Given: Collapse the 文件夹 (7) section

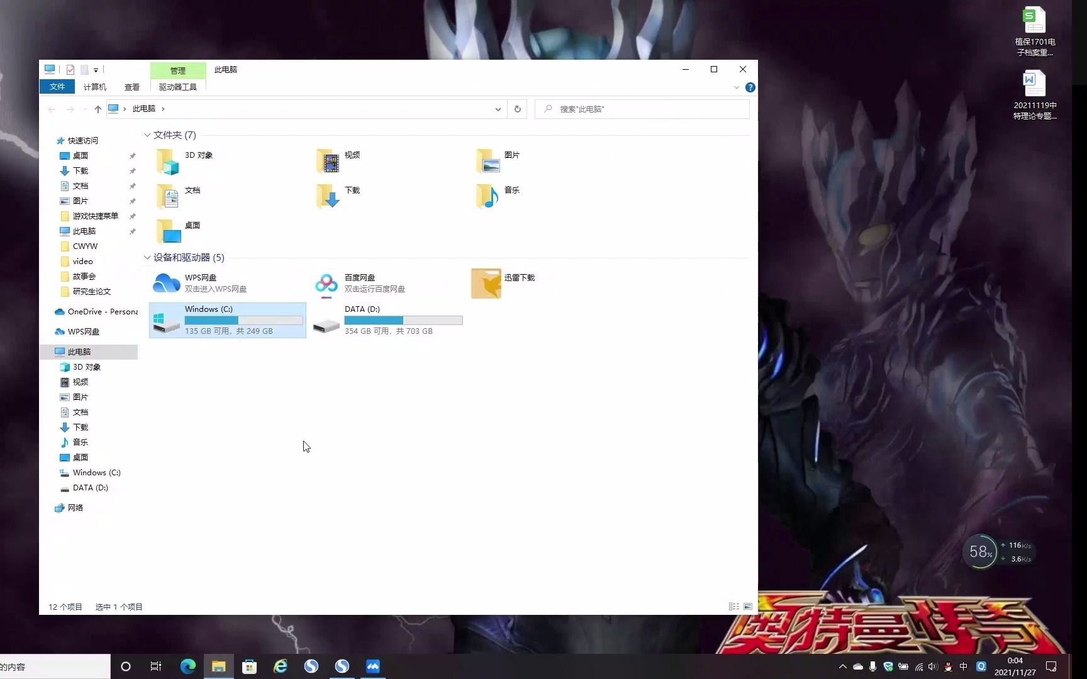Looking at the screenshot, I should [147, 135].
